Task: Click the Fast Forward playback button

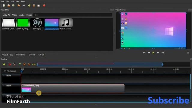Action: tap(158, 53)
